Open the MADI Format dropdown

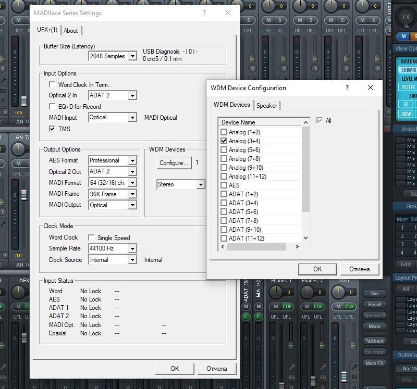pyautogui.click(x=132, y=183)
